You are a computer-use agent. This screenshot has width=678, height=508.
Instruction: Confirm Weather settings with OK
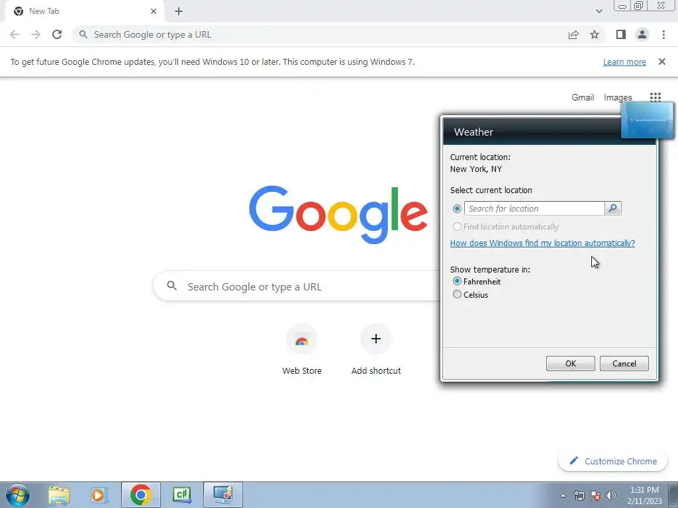tap(571, 364)
